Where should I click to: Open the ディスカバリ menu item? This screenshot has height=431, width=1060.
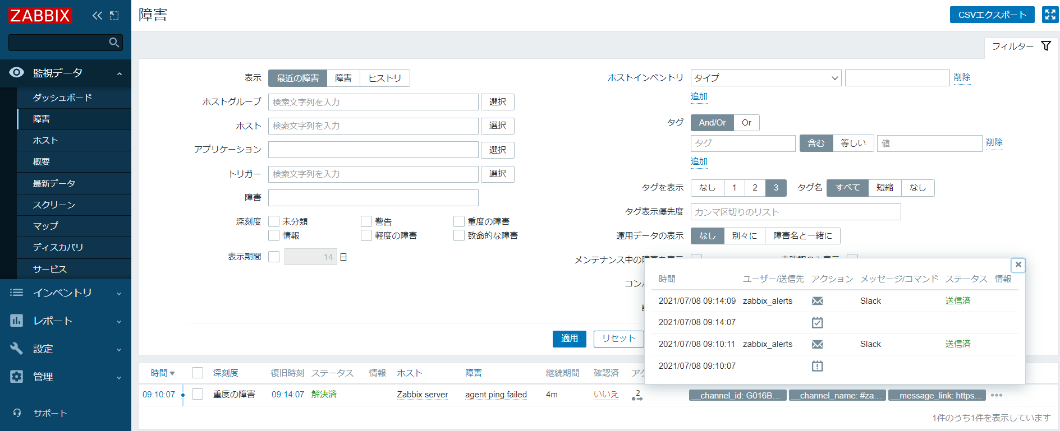pyautogui.click(x=74, y=247)
